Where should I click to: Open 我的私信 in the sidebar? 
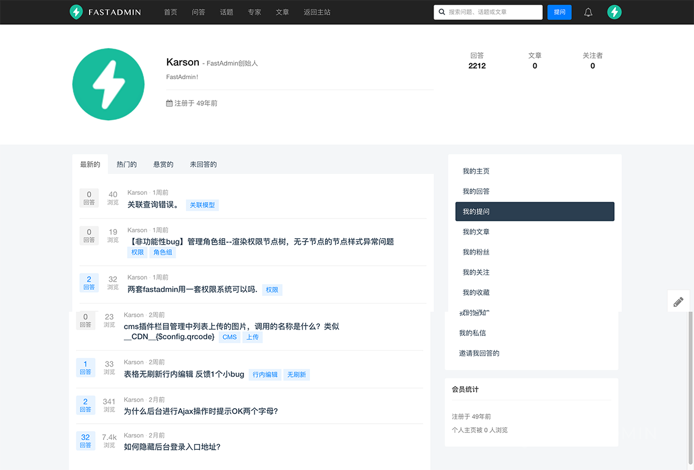(x=472, y=333)
